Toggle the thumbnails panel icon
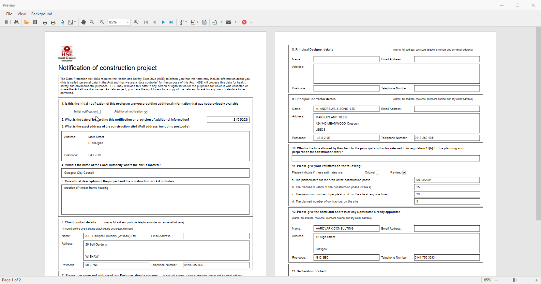 point(8,22)
